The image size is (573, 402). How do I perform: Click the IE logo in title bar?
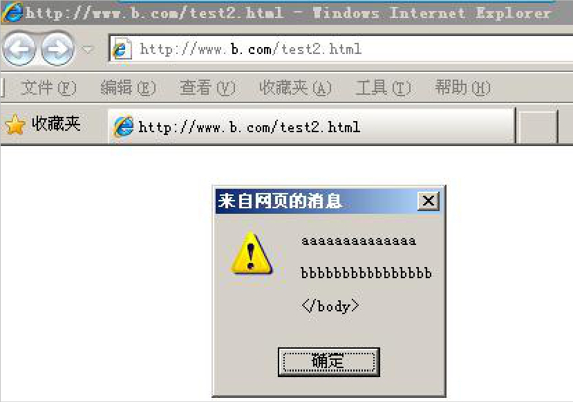(12, 12)
